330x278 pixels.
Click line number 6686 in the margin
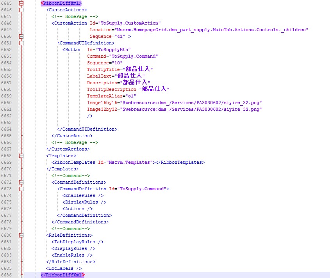coord(6,275)
